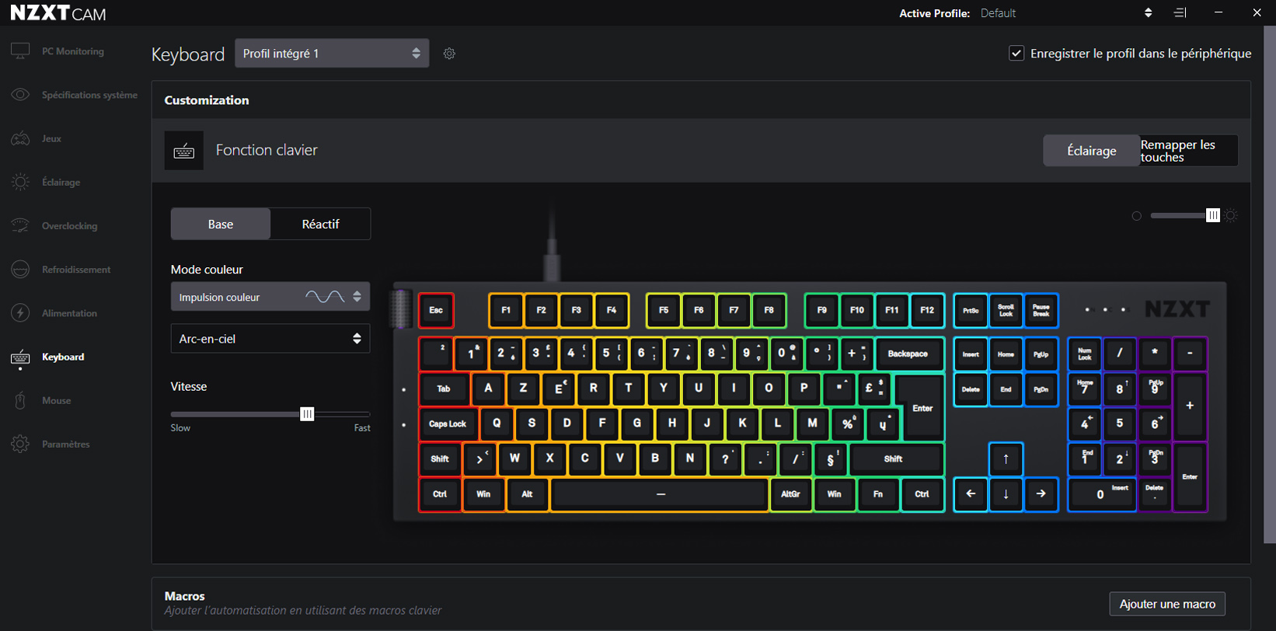Go to Refroidissement cooling icon
Screen dimensions: 1276x631
tap(20, 270)
